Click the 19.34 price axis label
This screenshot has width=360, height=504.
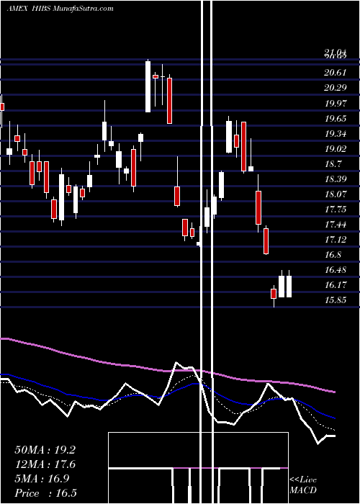pos(336,134)
